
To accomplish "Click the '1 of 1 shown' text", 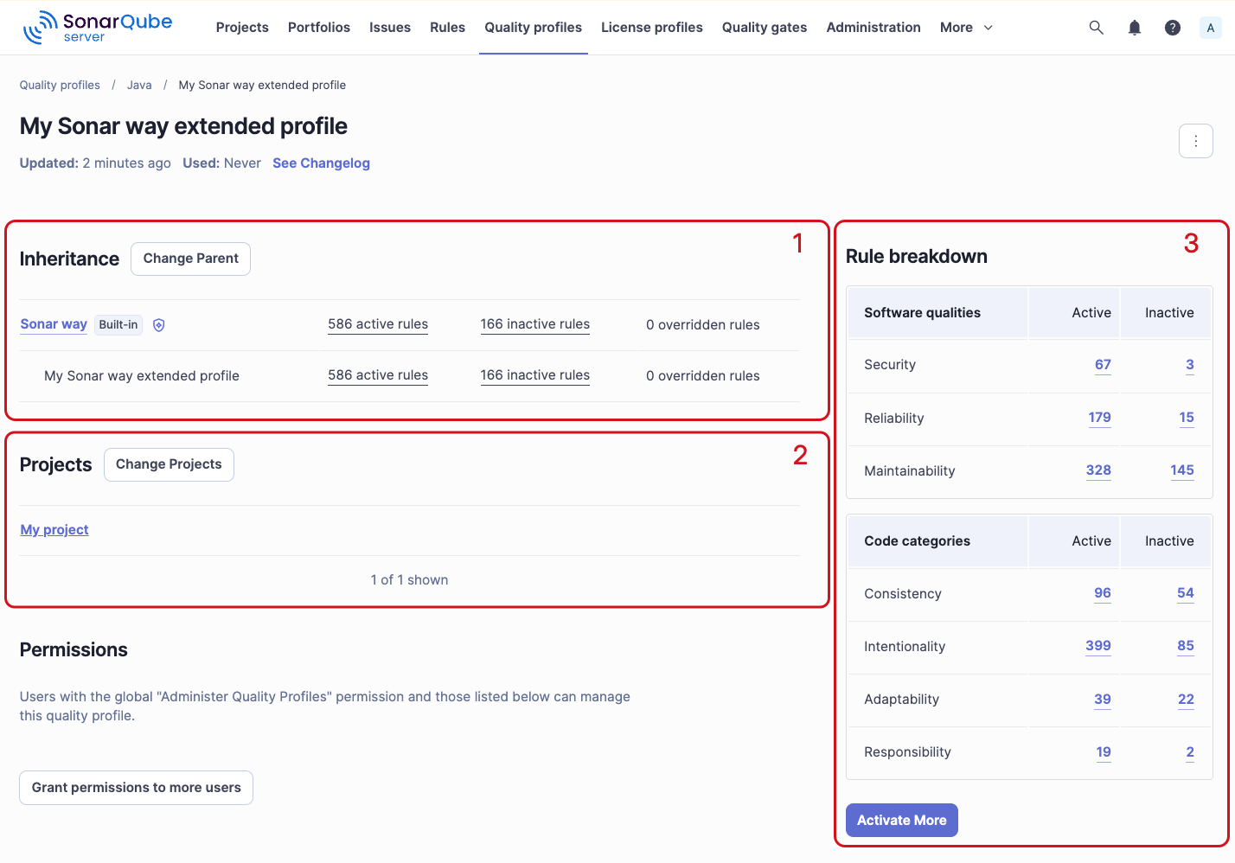I will [x=409, y=580].
